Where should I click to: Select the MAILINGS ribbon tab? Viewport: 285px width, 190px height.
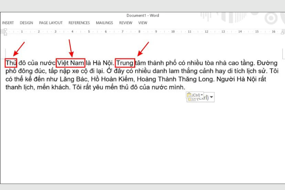[104, 23]
